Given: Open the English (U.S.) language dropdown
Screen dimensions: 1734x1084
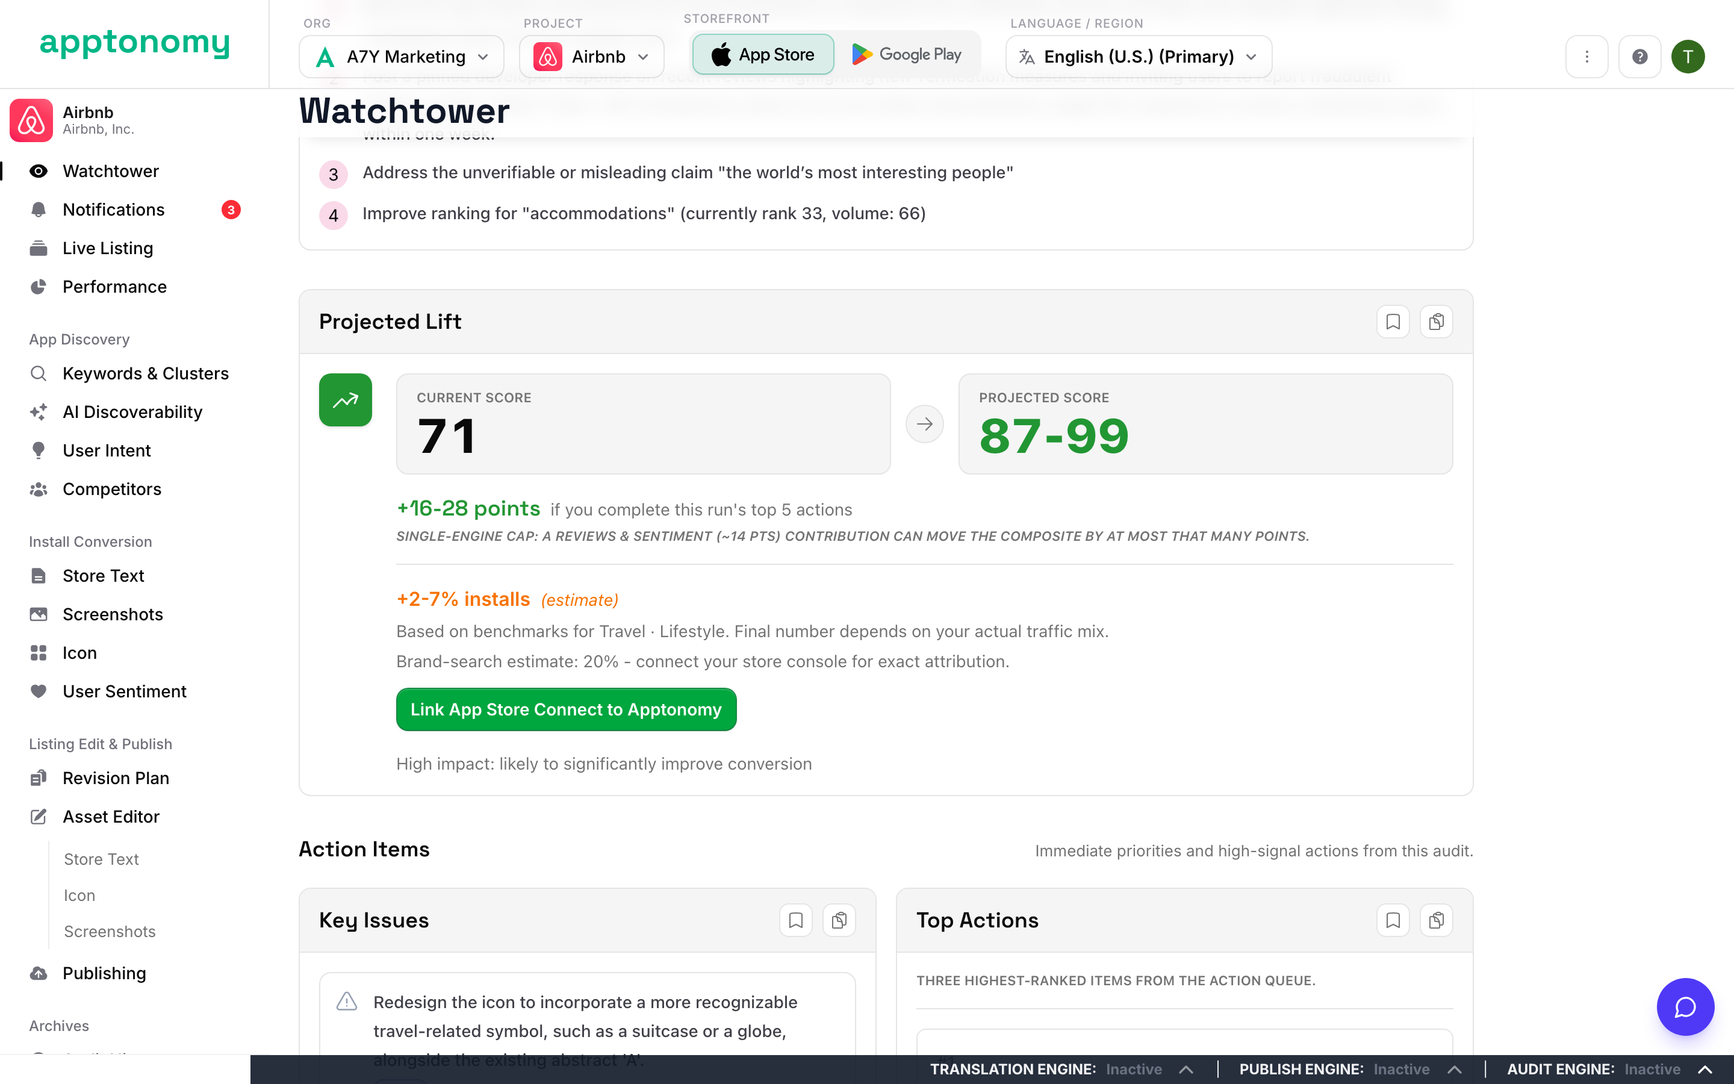Looking at the screenshot, I should (1139, 57).
